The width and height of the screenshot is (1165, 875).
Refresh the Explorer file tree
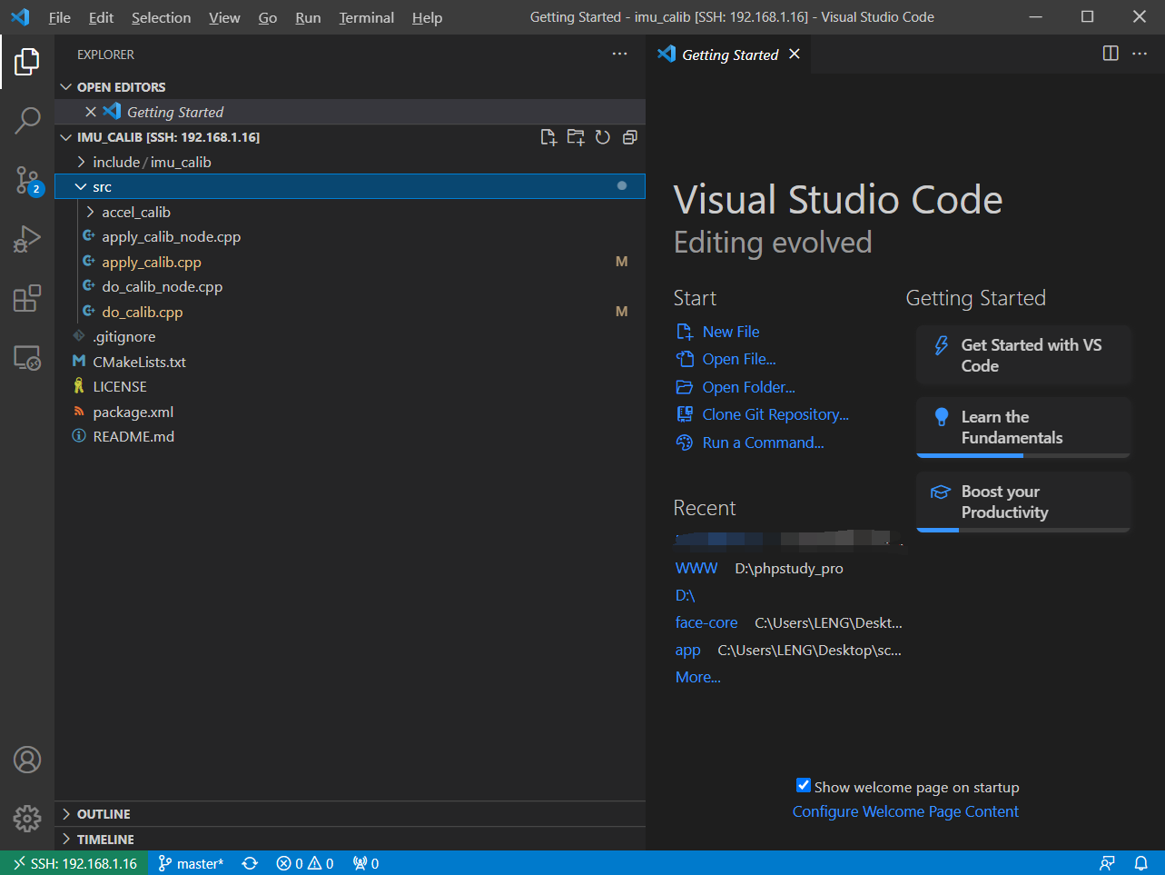point(603,136)
